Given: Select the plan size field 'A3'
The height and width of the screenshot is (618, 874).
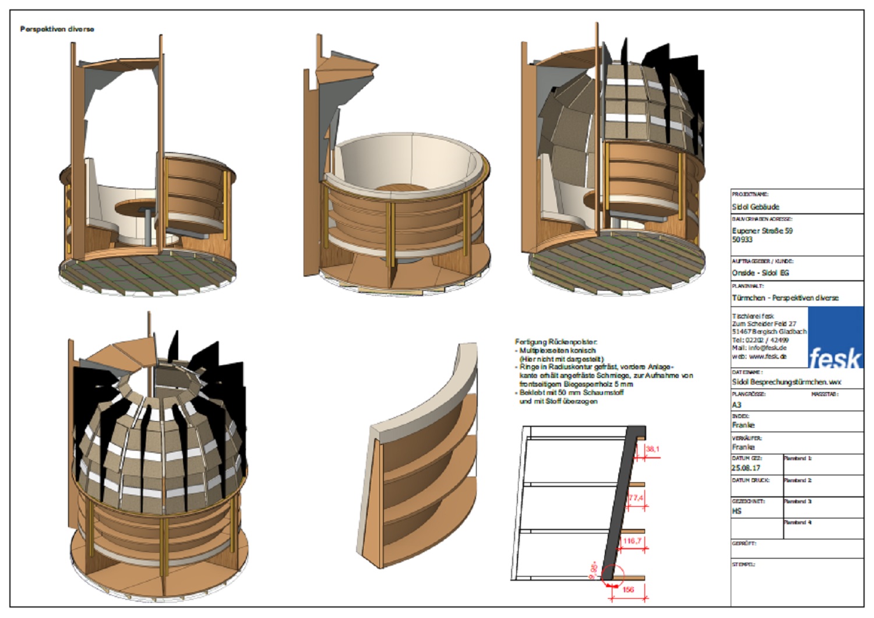Looking at the screenshot, I should click(x=737, y=404).
